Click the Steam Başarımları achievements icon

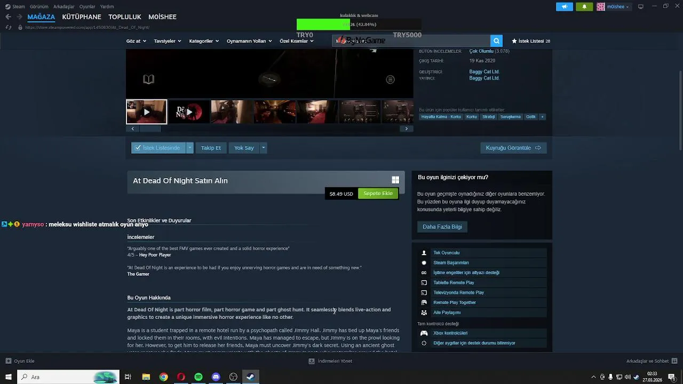pyautogui.click(x=424, y=263)
